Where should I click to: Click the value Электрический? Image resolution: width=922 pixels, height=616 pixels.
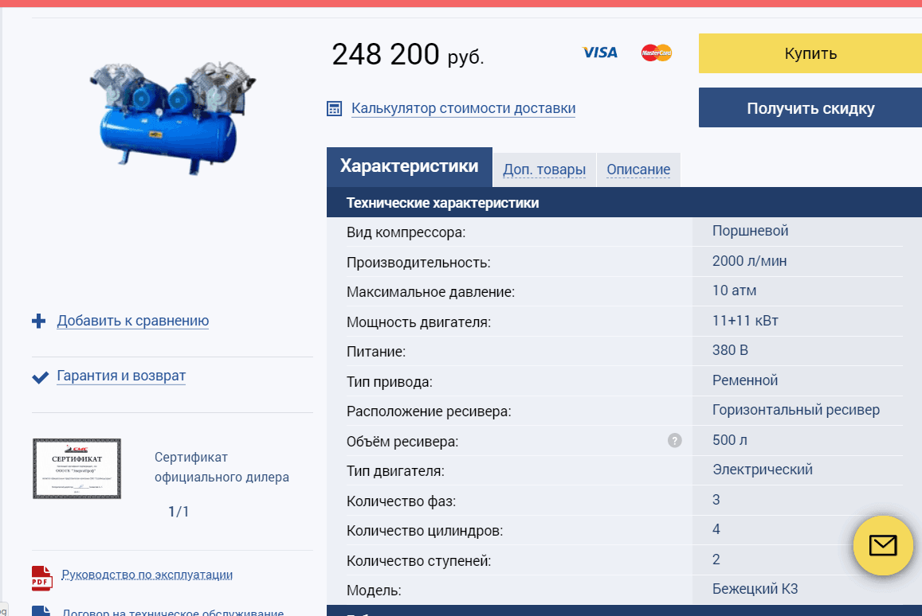pyautogui.click(x=763, y=470)
